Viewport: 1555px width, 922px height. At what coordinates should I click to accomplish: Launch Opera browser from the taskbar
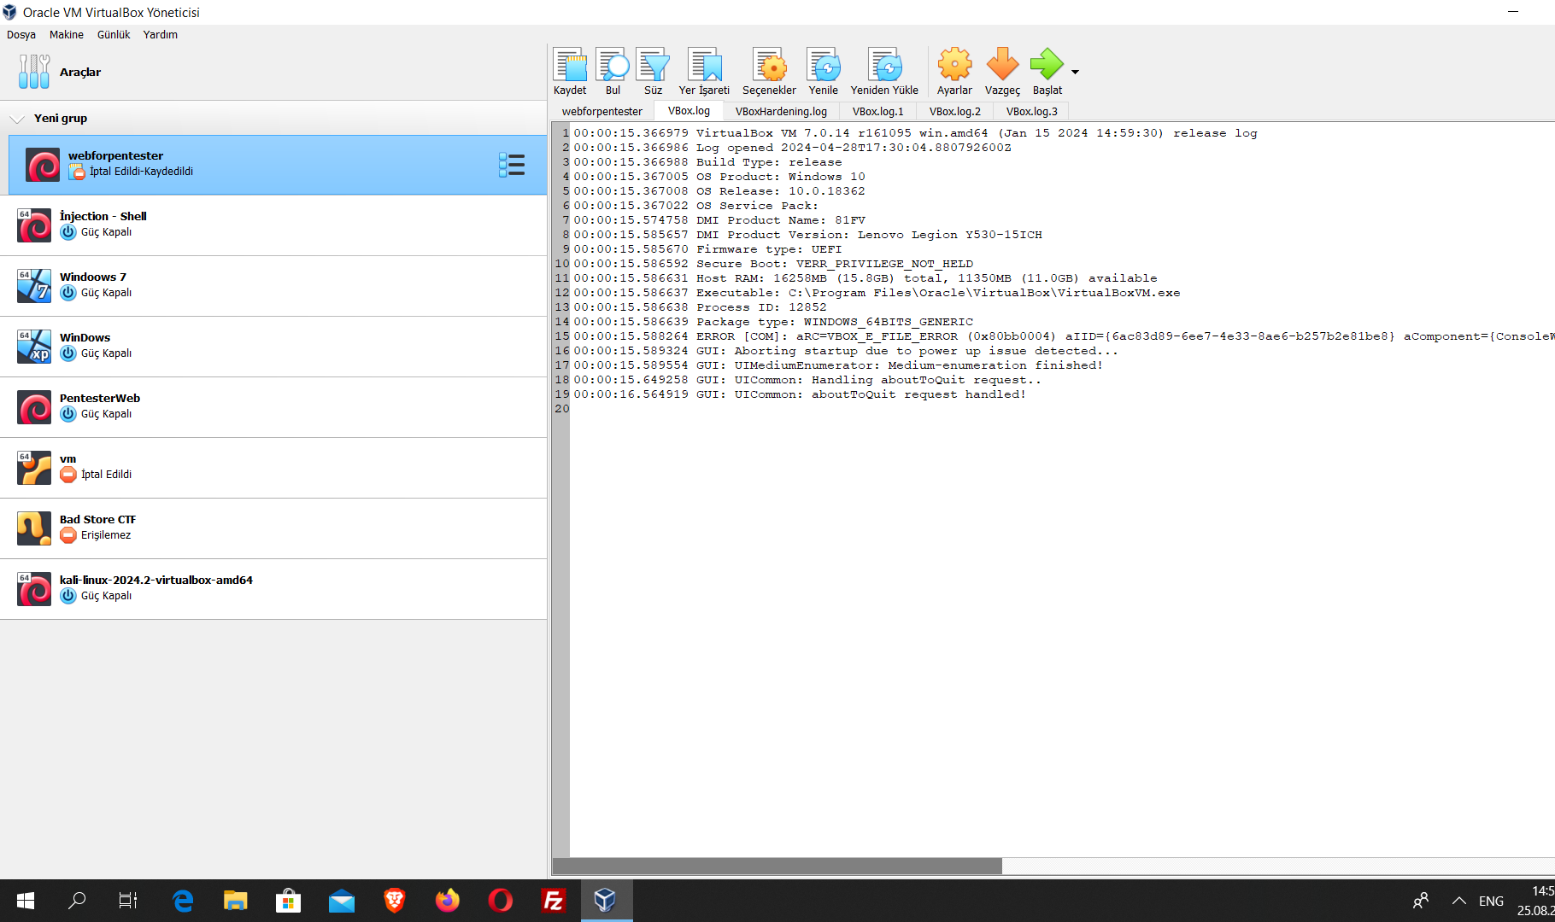point(501,901)
